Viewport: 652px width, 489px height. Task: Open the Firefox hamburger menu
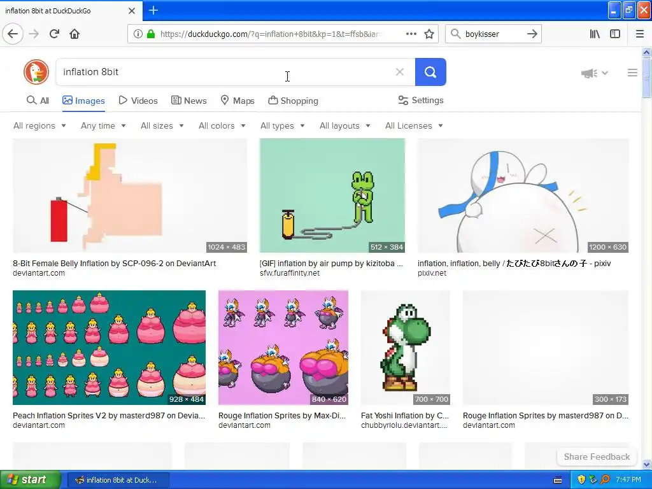point(640,34)
